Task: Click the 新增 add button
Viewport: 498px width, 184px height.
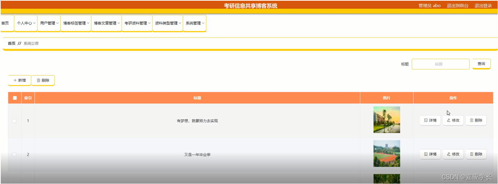Action: pyautogui.click(x=19, y=80)
